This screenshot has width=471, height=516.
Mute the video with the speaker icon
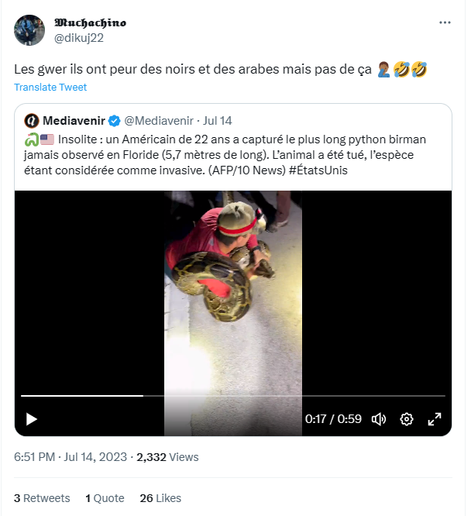click(379, 419)
